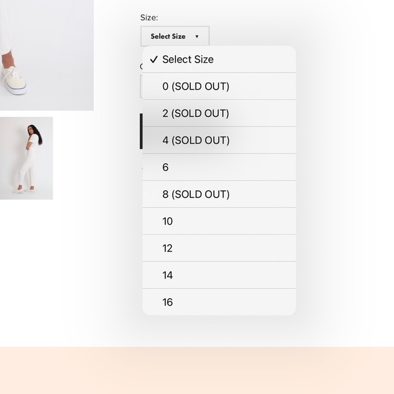
Task: Pick size 14 option
Action: click(219, 275)
